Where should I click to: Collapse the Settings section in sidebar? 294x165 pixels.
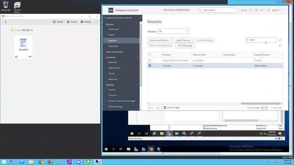coord(137,85)
